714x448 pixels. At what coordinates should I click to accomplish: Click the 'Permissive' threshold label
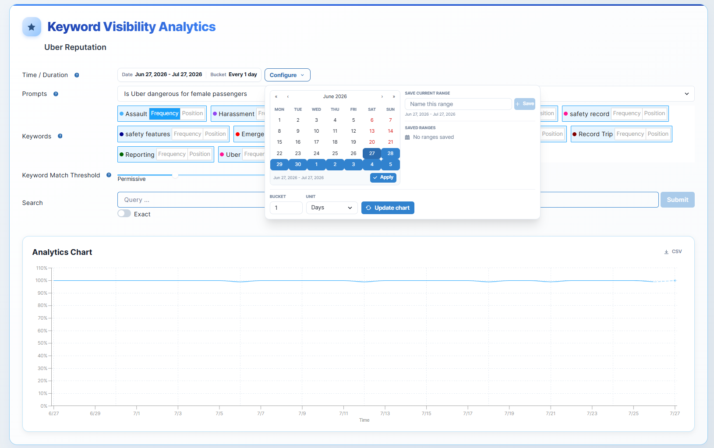click(131, 179)
